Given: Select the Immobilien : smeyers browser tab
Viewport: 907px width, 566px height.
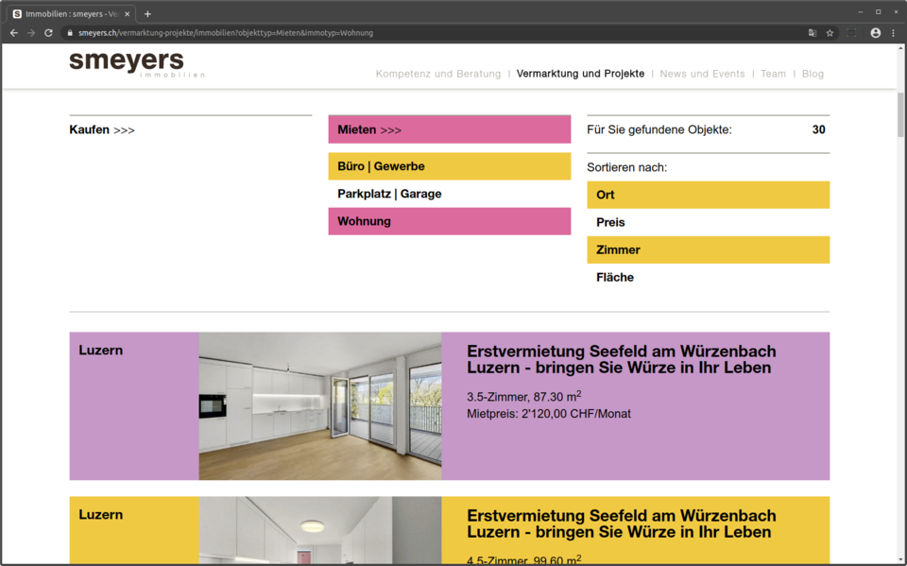Looking at the screenshot, I should [71, 14].
